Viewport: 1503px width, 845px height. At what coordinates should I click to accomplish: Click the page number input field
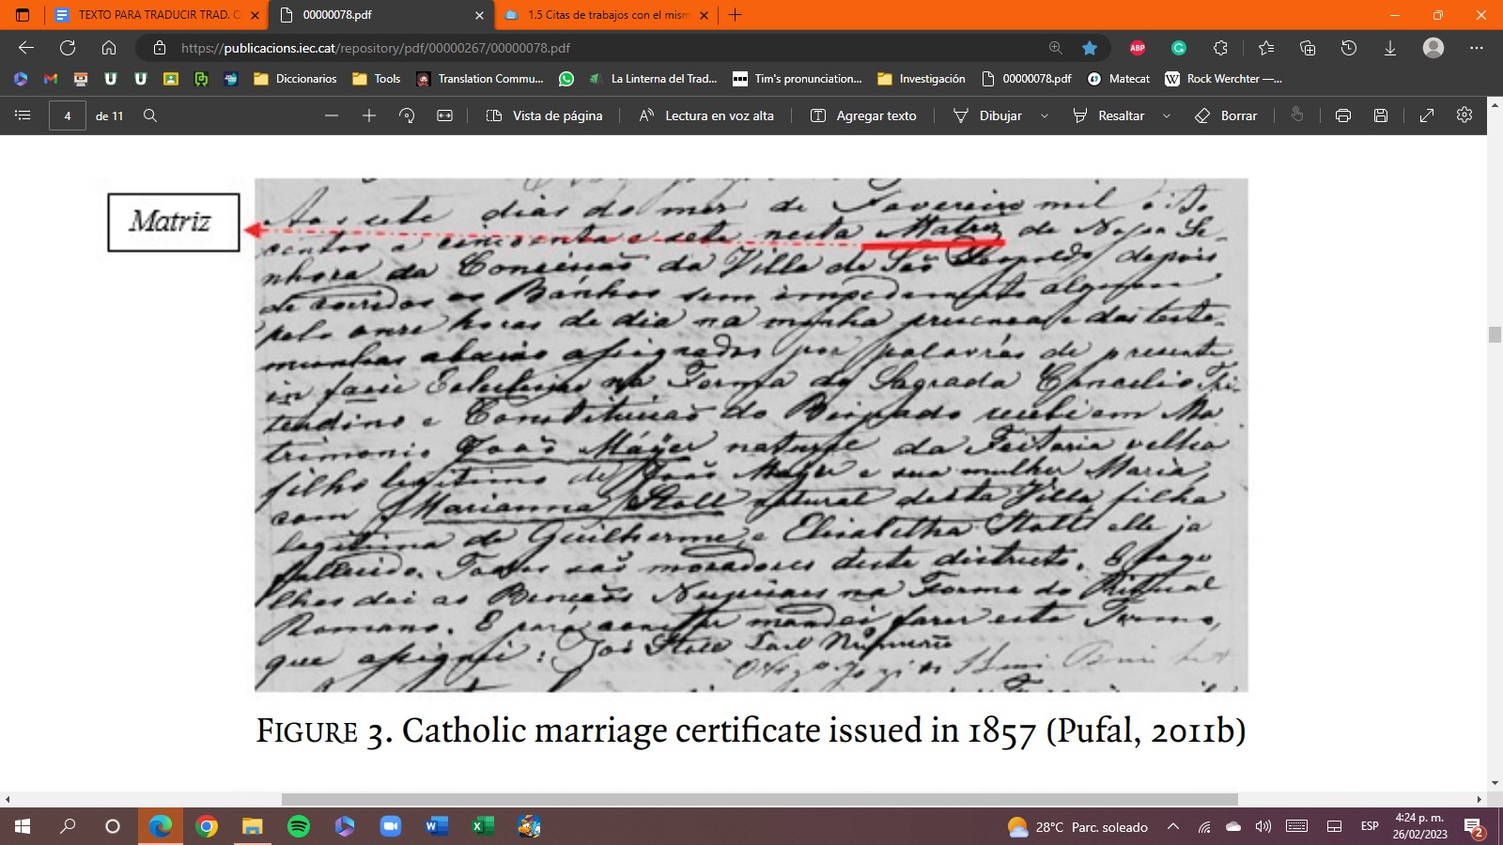click(x=68, y=115)
